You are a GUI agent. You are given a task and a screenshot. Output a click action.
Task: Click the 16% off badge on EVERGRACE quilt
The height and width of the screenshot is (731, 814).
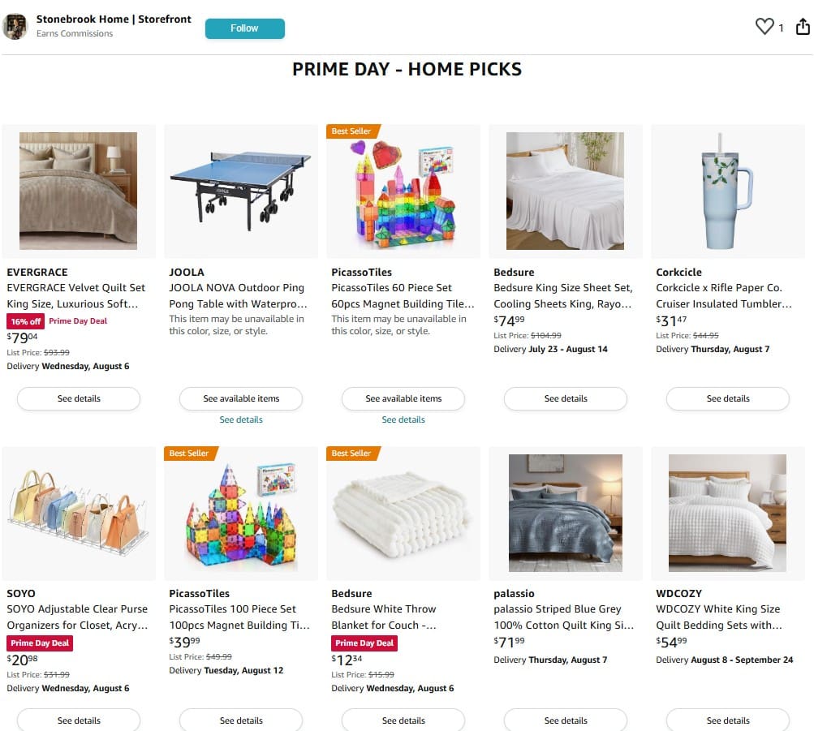coord(25,321)
